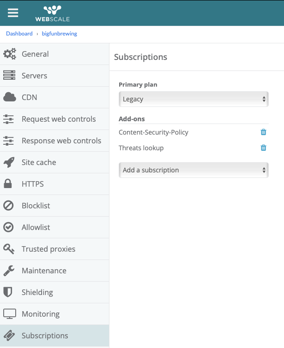Click the CDN cloud icon

(9, 97)
